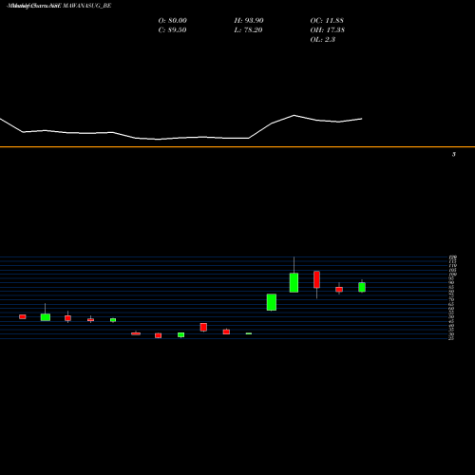The height and width of the screenshot is (475, 475).
Task: Click the tallest green candle with the long upper wick
Action: (x=294, y=282)
